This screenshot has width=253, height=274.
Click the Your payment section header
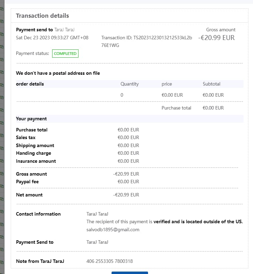click(x=31, y=119)
